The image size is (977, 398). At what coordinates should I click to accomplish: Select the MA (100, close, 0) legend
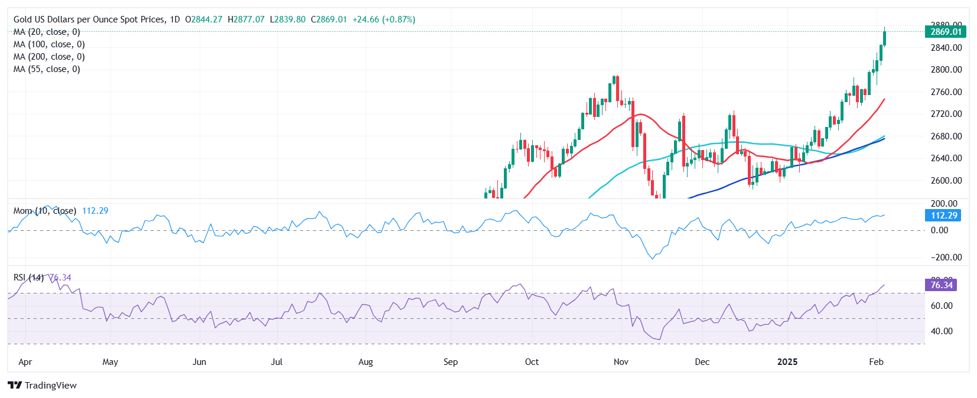tap(49, 44)
